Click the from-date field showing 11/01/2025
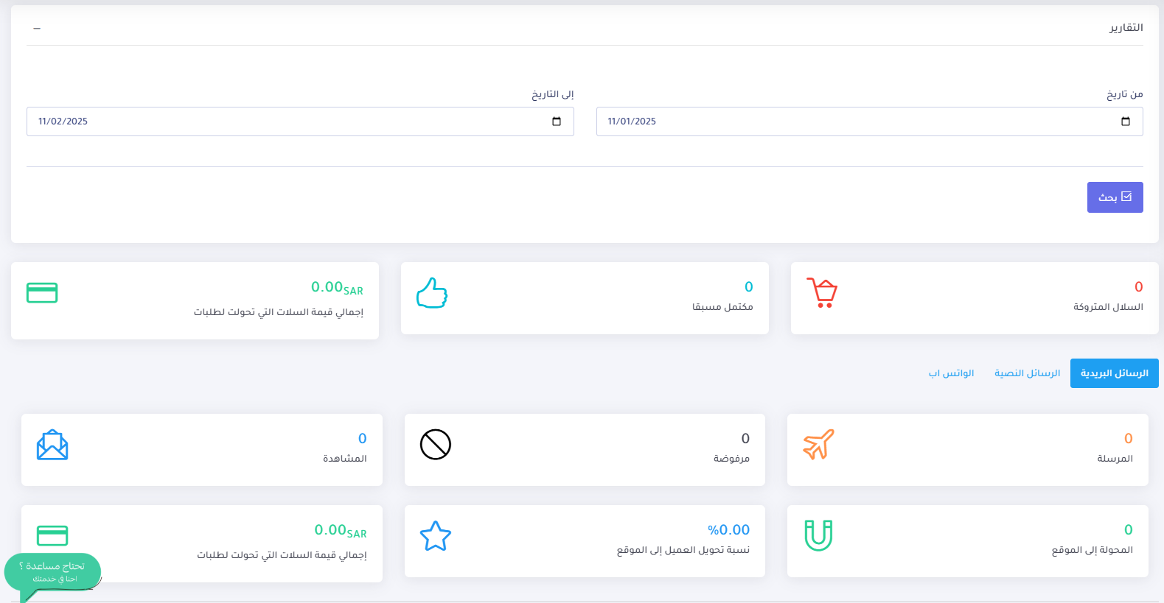This screenshot has width=1164, height=603. point(848,121)
